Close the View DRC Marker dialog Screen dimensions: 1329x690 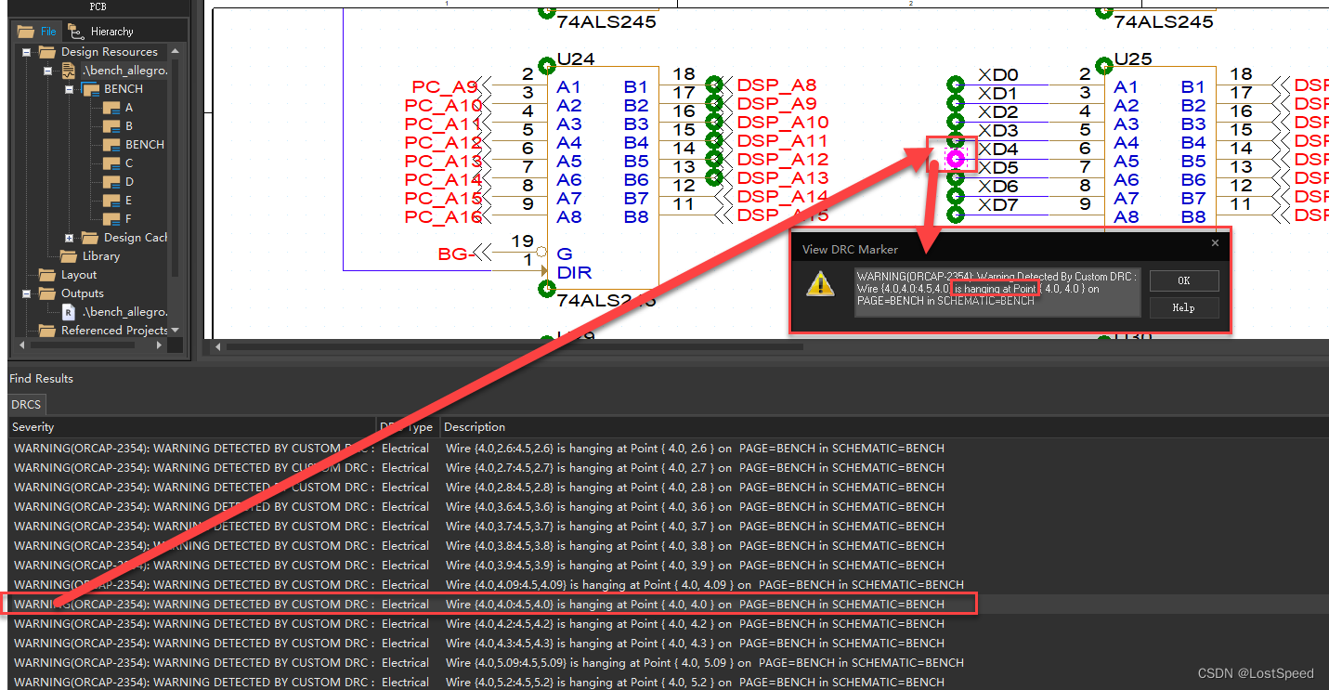[1215, 243]
